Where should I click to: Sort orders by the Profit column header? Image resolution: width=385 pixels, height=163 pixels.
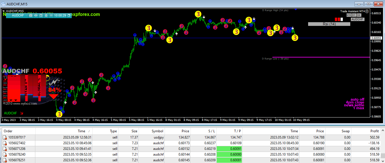tap(374, 131)
